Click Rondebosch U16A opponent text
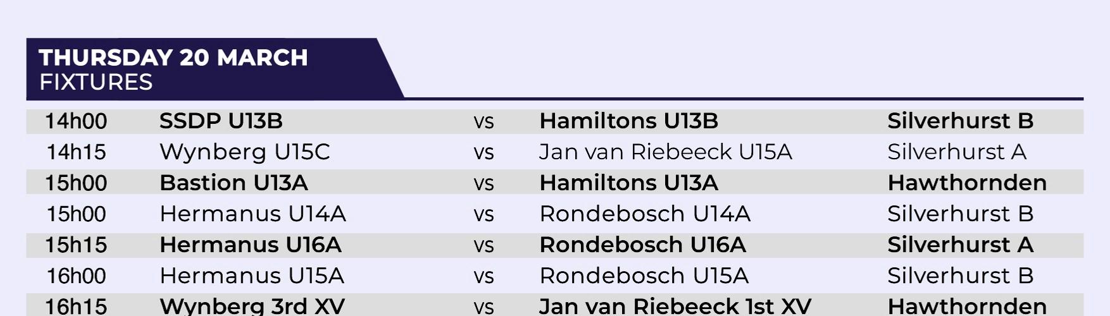Image resolution: width=1110 pixels, height=316 pixels. pos(642,245)
